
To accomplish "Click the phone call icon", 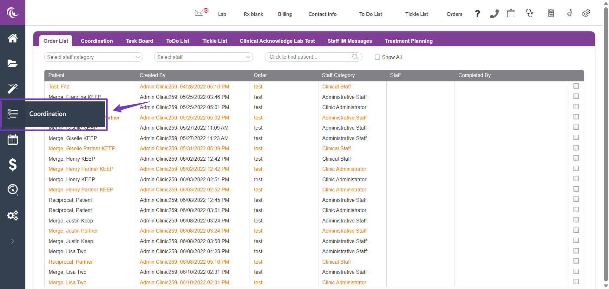I will tap(494, 14).
